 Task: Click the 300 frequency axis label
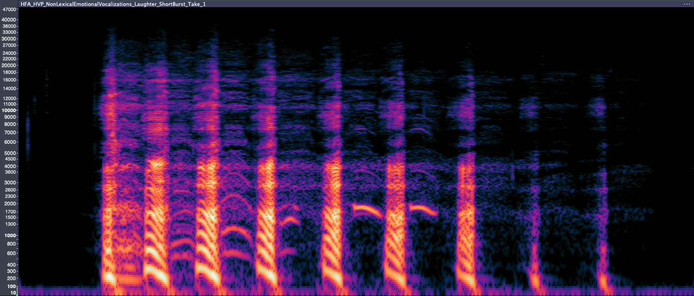click(x=12, y=271)
